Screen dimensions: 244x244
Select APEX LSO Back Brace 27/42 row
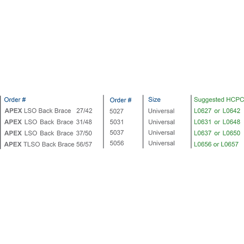pyautogui.click(x=48, y=111)
